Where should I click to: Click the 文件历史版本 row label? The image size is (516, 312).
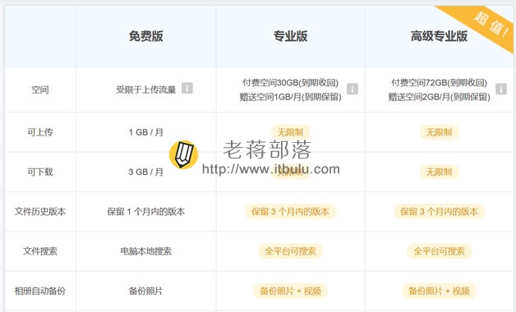pos(39,211)
